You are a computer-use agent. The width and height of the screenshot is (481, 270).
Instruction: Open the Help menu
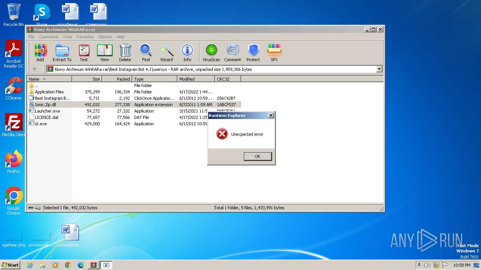coord(120,37)
